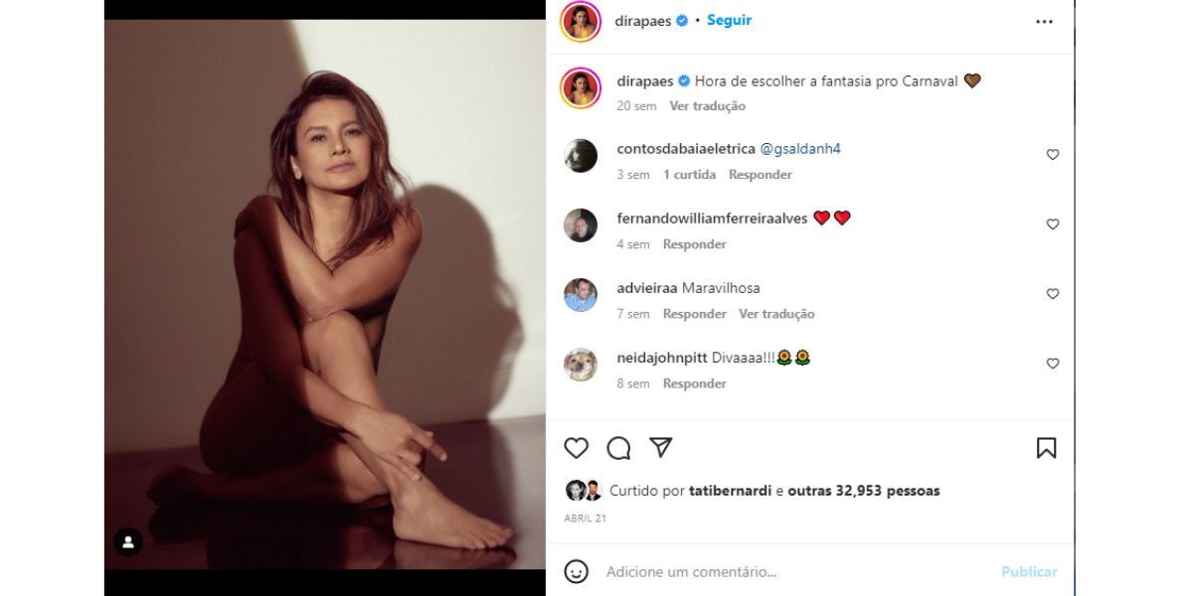Like the post using the heart icon
Screen dimensions: 1193x596
tap(575, 449)
